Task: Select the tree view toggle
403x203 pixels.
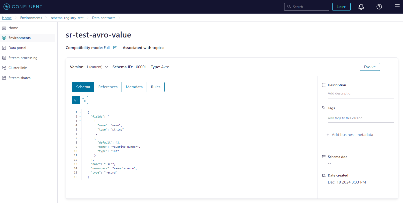Action: [x=84, y=100]
